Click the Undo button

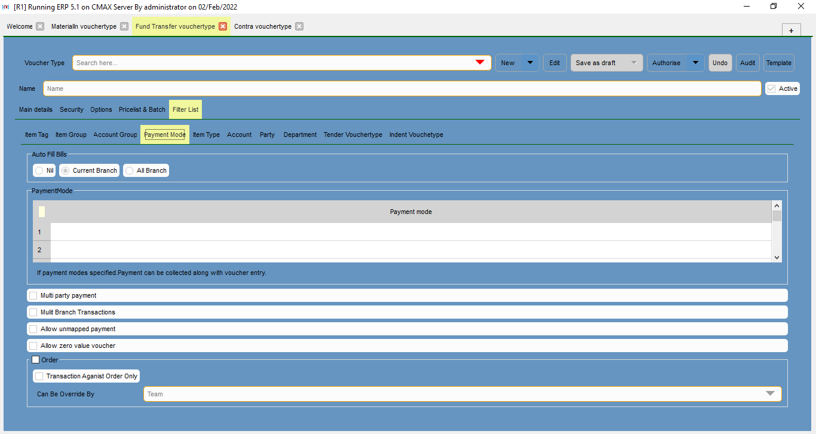tap(720, 63)
